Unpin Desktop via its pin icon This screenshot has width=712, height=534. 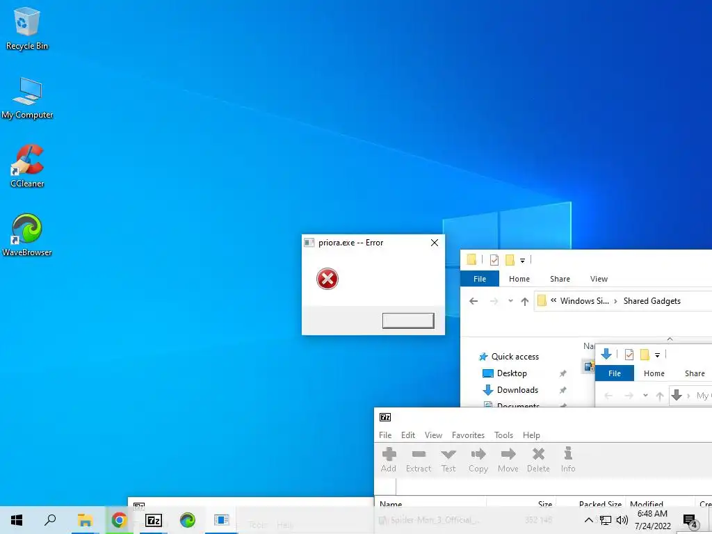563,373
